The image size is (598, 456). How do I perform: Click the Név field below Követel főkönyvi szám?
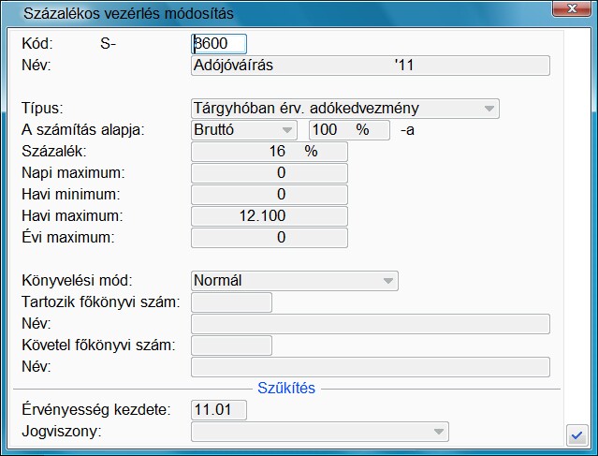point(371,367)
